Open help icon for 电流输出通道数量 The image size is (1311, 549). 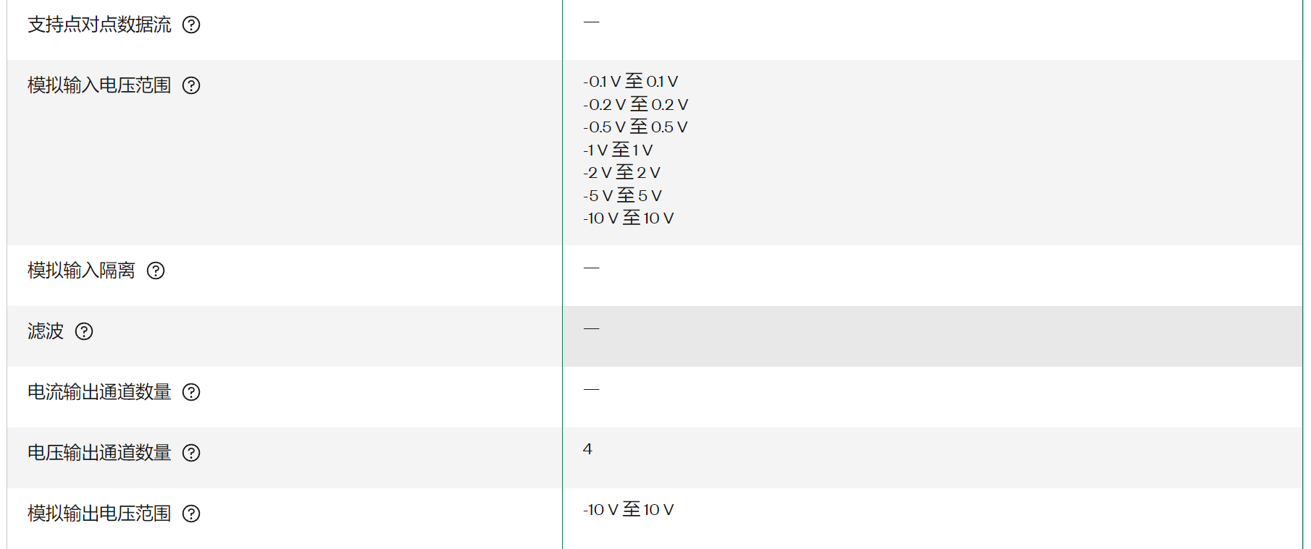(191, 392)
